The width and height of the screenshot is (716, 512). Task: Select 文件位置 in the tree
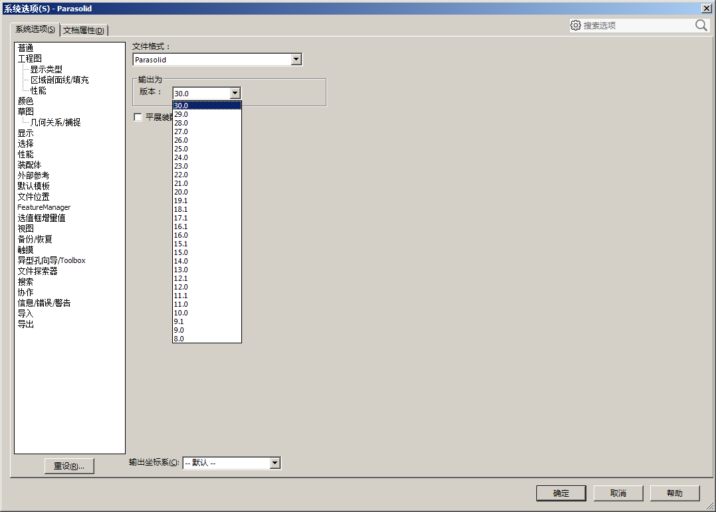[x=33, y=197]
